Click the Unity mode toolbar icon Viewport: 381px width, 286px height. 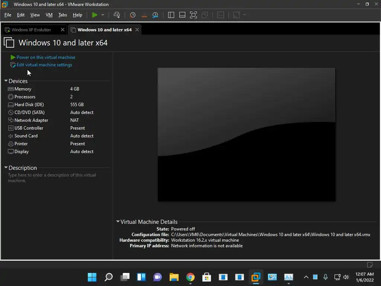pyautogui.click(x=205, y=15)
